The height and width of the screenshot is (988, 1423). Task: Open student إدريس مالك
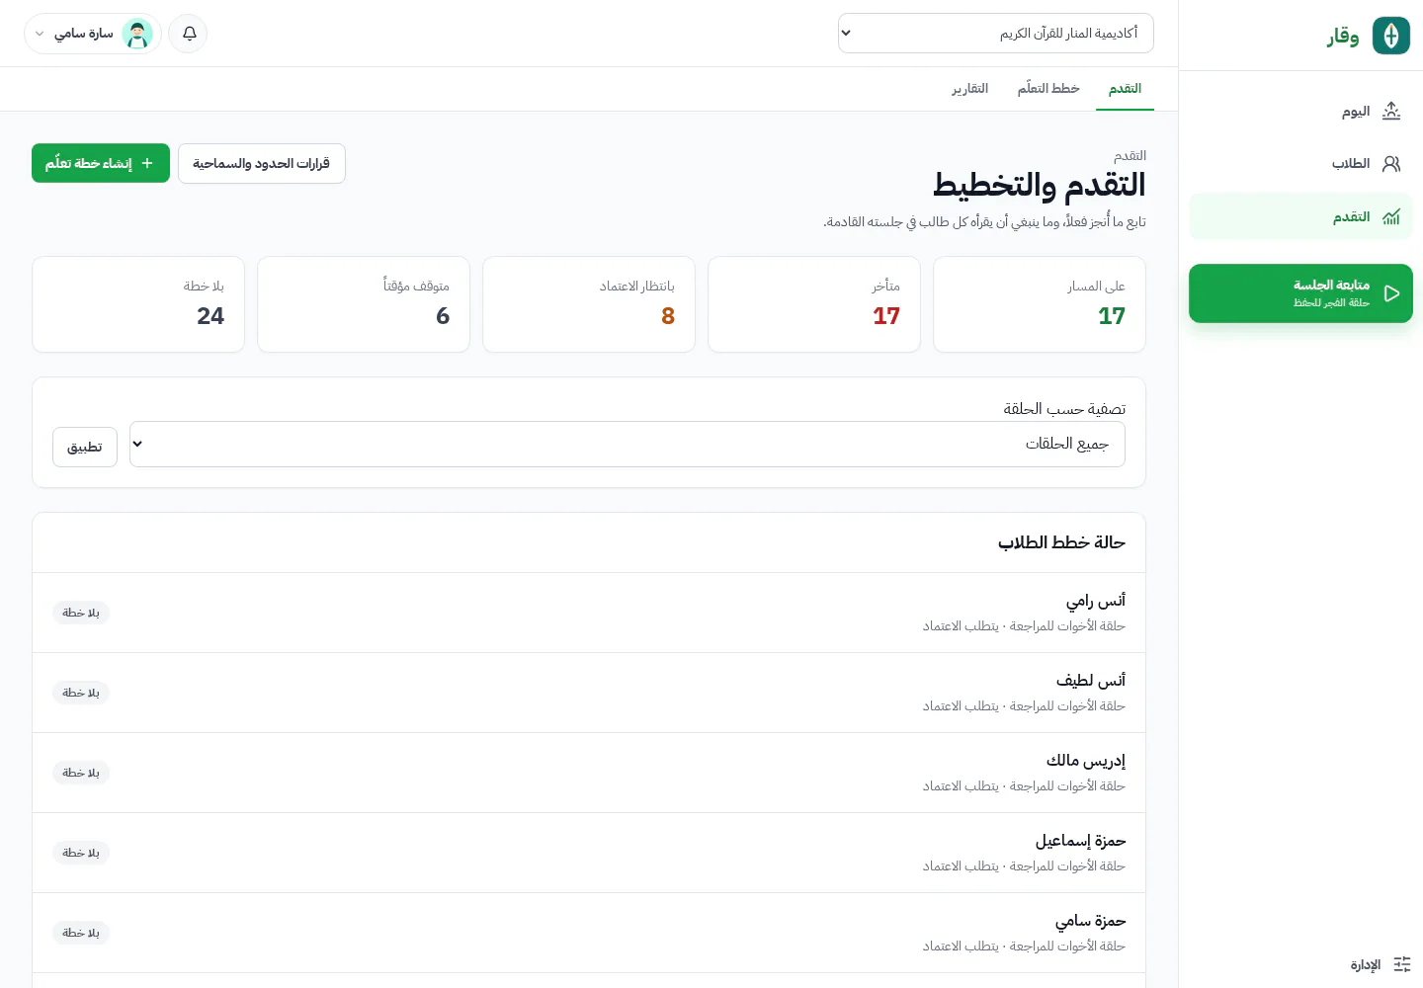tap(589, 773)
